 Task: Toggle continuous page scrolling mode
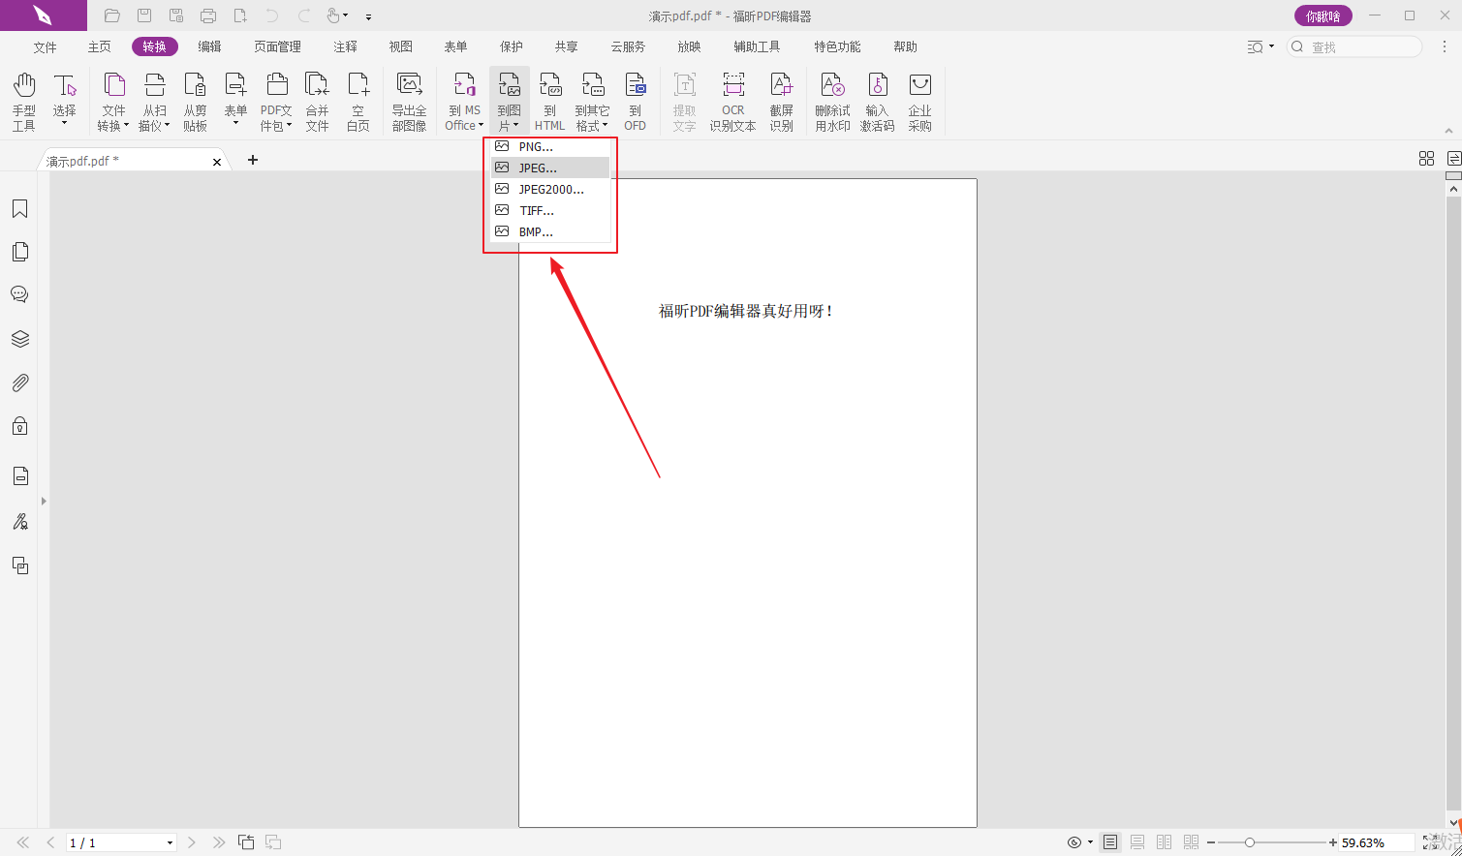1137,842
